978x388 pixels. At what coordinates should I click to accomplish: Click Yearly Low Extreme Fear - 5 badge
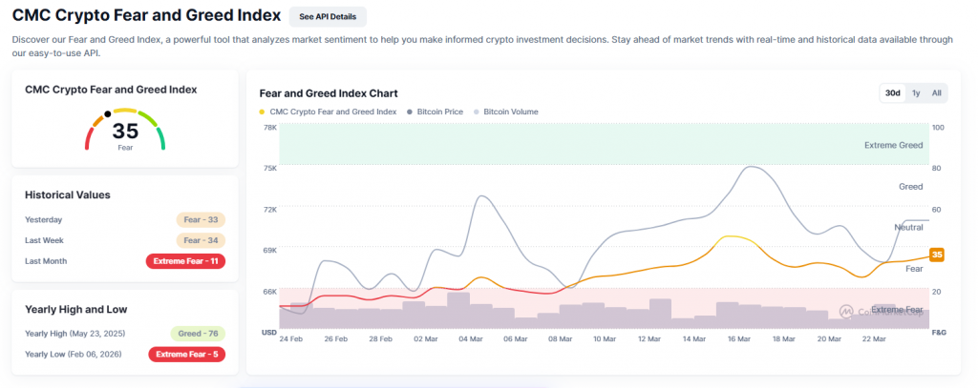point(187,355)
